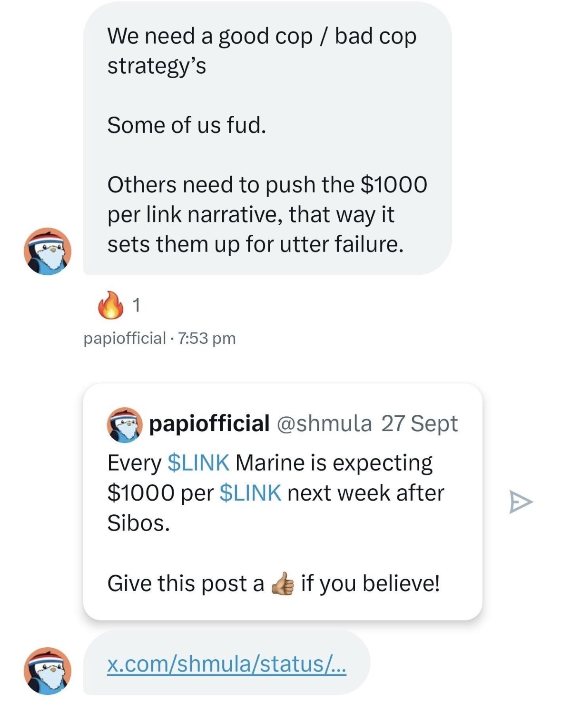Open penguin avatar beside the first message

pos(48,251)
